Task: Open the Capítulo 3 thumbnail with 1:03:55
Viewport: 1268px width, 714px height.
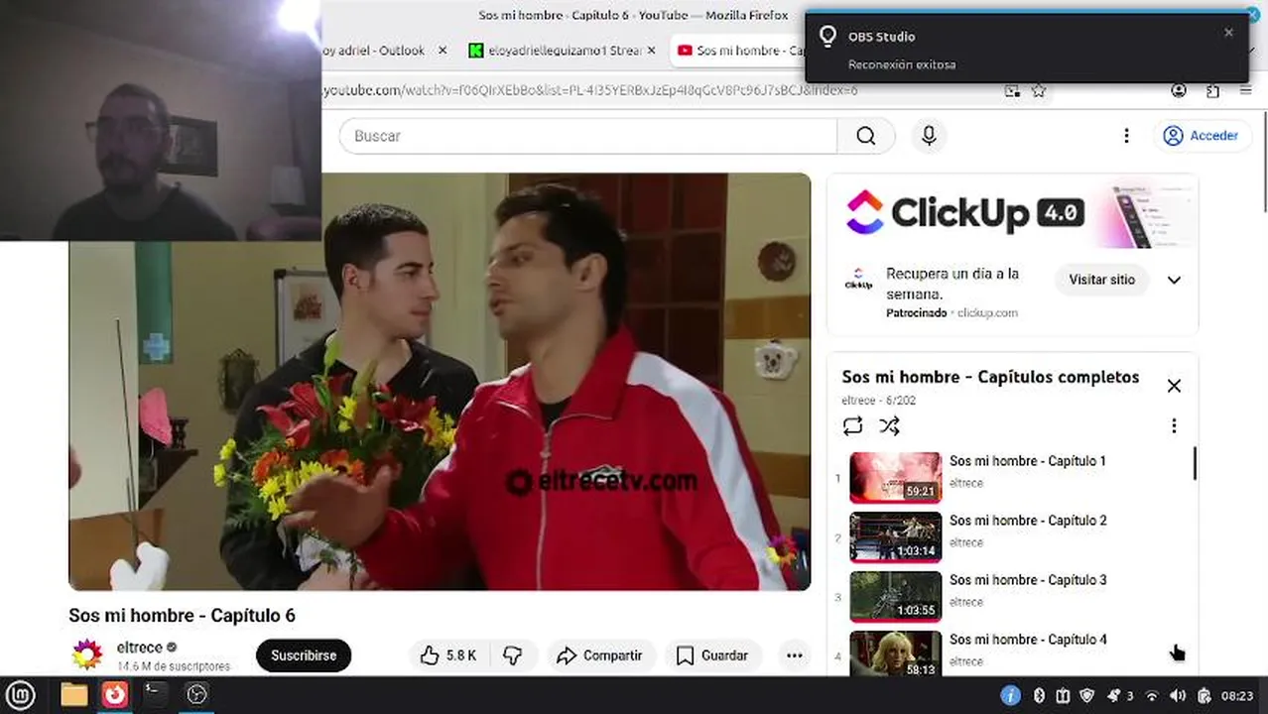Action: click(x=895, y=597)
